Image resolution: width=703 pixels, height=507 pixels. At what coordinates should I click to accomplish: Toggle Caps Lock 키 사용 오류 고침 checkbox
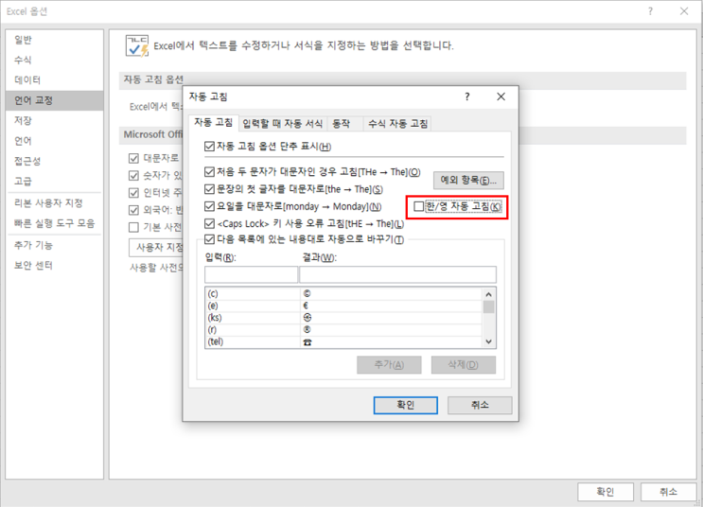click(209, 223)
